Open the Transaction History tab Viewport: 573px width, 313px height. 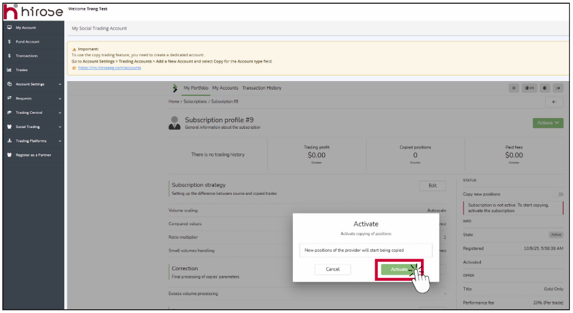point(261,88)
